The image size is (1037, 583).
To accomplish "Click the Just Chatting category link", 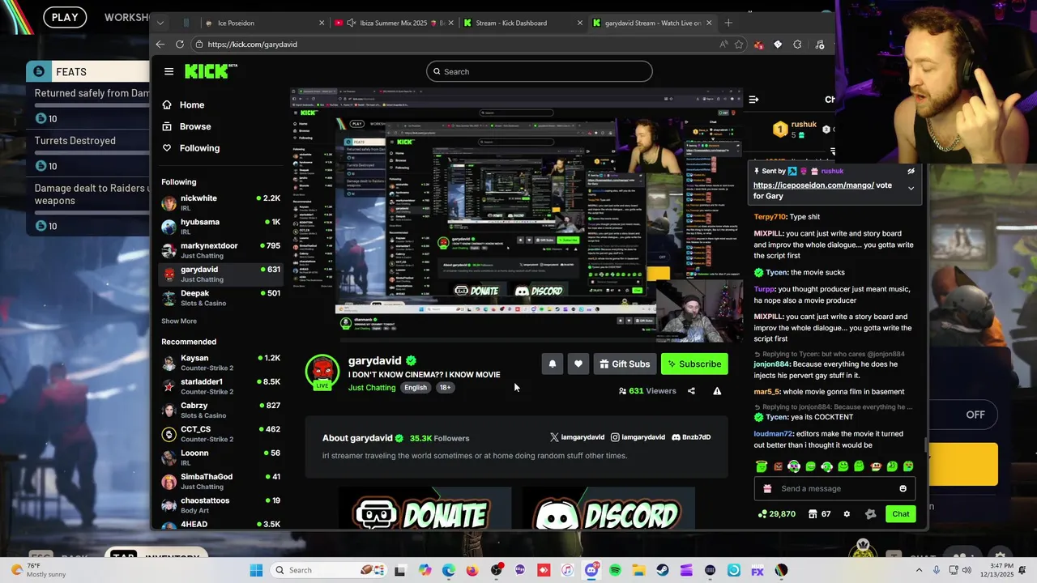I will pyautogui.click(x=372, y=388).
